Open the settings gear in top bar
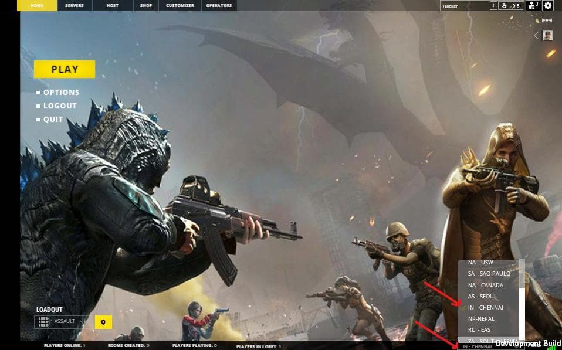562x350 pixels. pos(548,5)
